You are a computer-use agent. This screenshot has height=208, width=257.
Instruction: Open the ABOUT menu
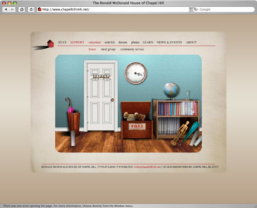(x=191, y=42)
